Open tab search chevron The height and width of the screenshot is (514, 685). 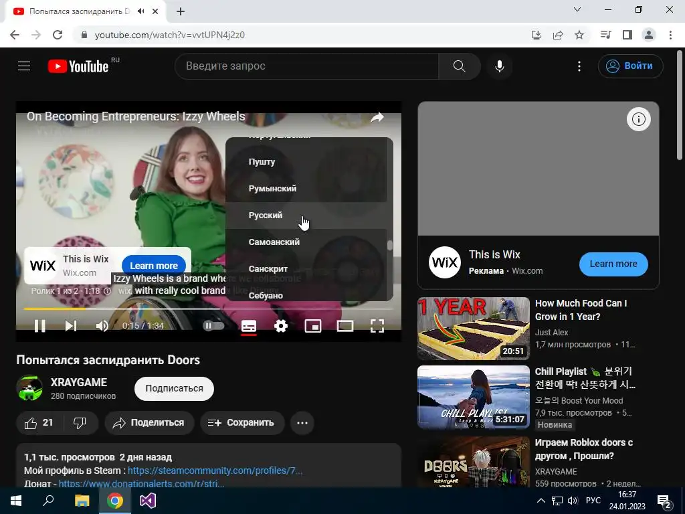click(577, 9)
